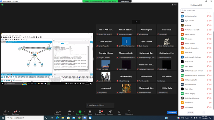Expand chat options arrow next to Chat
The width and height of the screenshot is (214, 120).
pyautogui.click(x=73, y=112)
